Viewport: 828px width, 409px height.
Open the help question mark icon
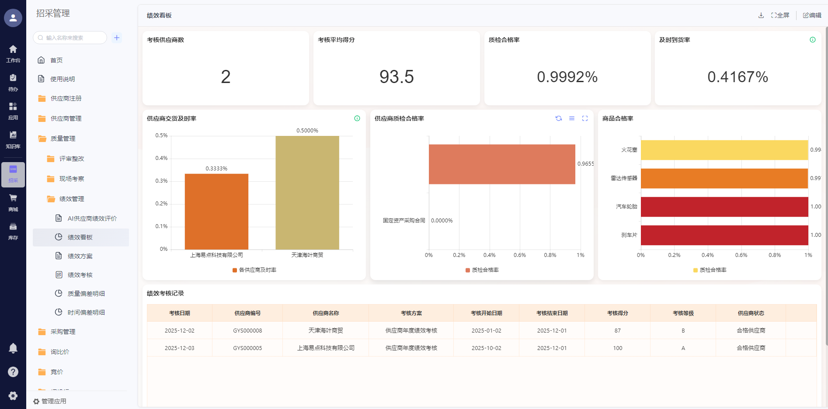[x=13, y=372]
